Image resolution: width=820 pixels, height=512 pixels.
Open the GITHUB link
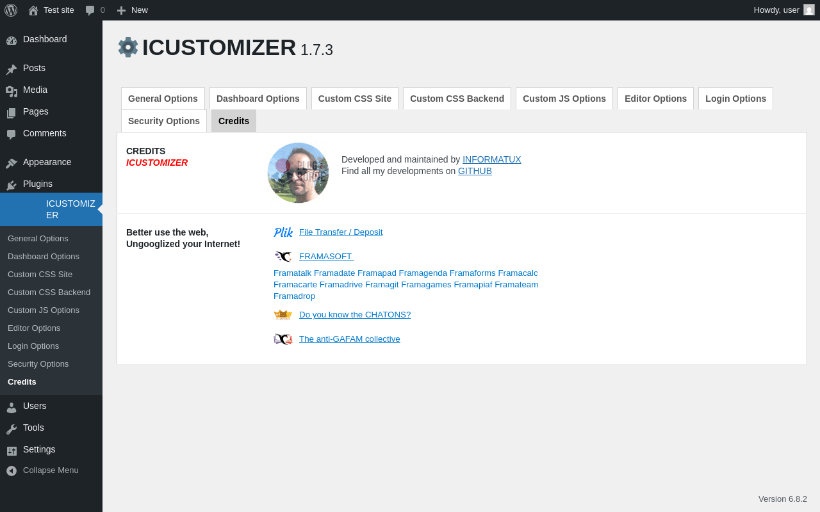pos(475,171)
